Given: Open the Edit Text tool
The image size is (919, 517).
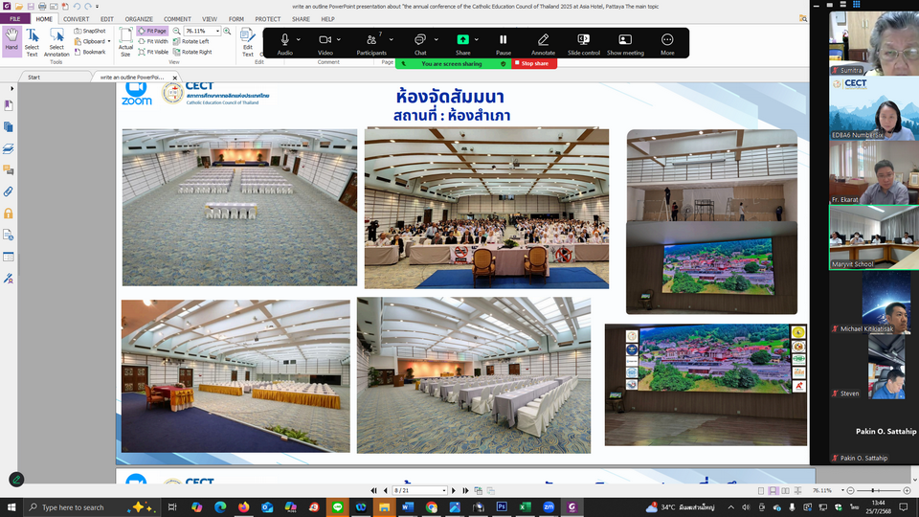Looking at the screenshot, I should 247,42.
